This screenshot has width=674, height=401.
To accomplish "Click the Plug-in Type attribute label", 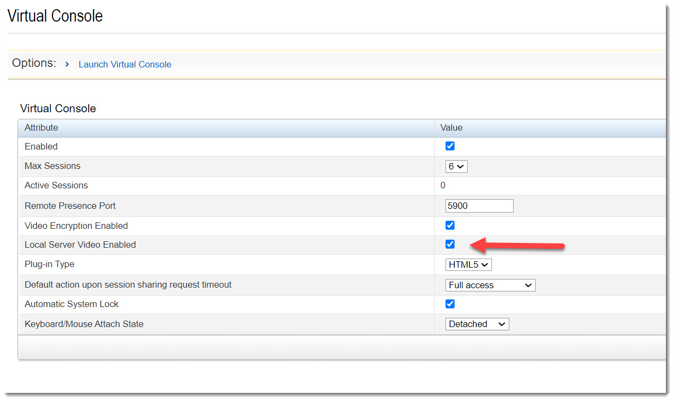I will pos(50,264).
